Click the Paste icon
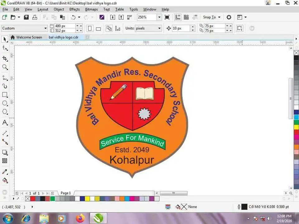The width and height of the screenshot is (299, 224). coord(62,17)
